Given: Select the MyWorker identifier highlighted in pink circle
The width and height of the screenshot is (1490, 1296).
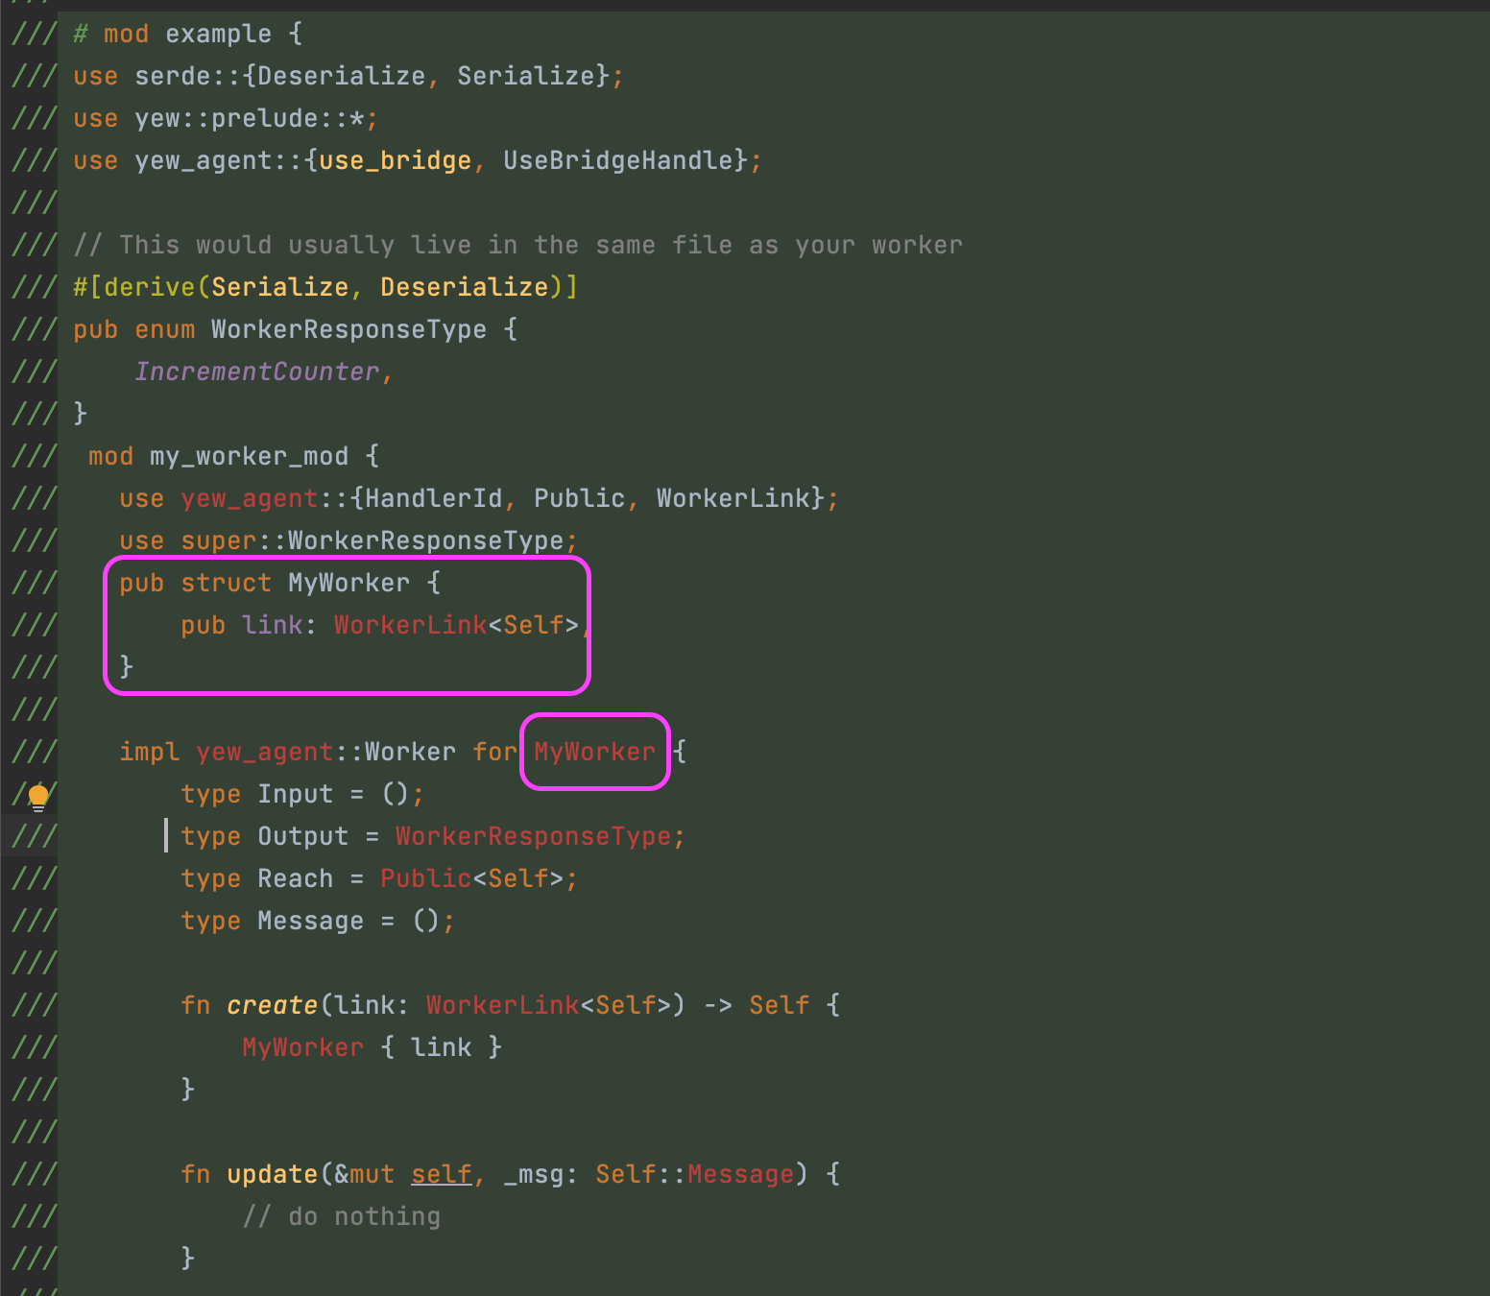Looking at the screenshot, I should coord(594,752).
